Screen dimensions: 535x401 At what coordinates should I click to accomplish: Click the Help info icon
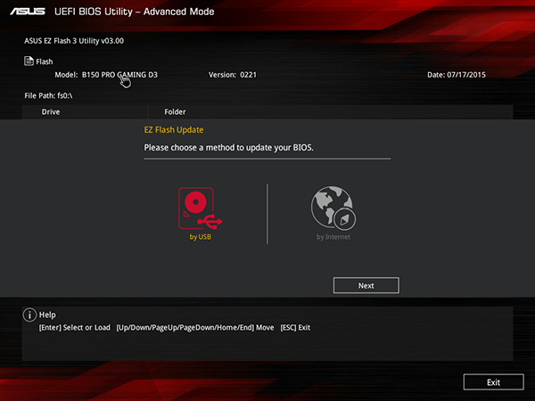(29, 315)
